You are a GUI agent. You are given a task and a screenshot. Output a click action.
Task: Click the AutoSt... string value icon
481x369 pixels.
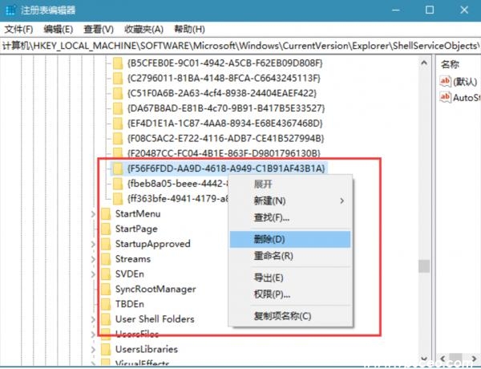[445, 97]
